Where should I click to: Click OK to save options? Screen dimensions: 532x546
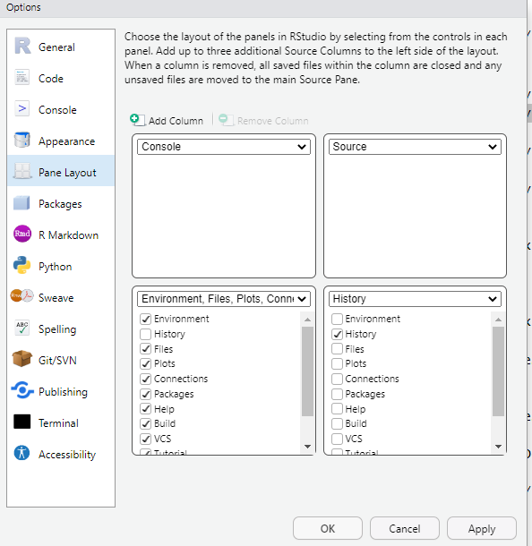[x=328, y=528]
